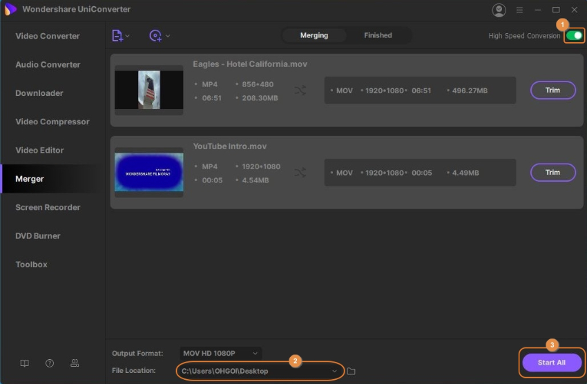Trim the Eagles - Hotel California video
The height and width of the screenshot is (384, 587).
552,90
